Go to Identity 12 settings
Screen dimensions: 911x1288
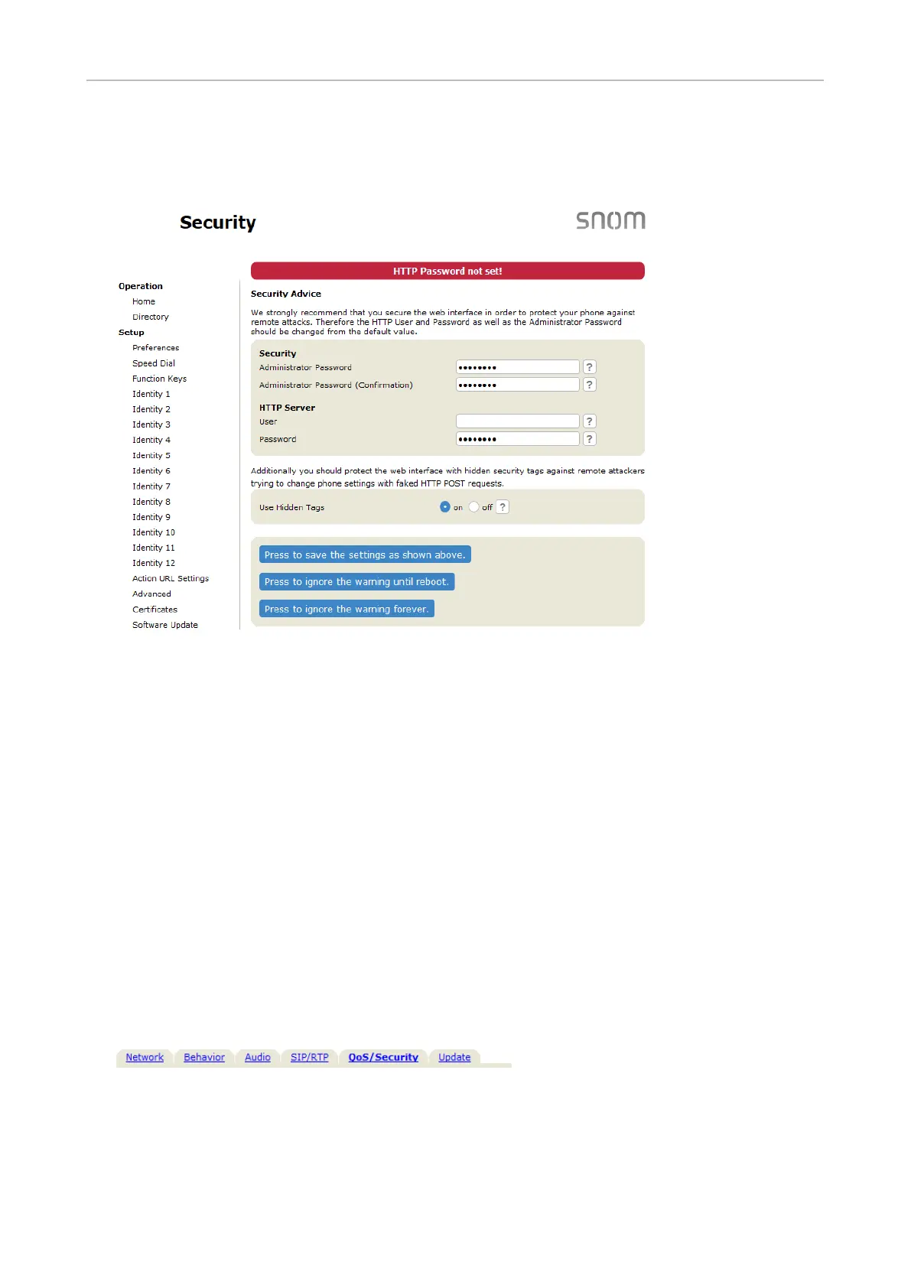coord(154,563)
